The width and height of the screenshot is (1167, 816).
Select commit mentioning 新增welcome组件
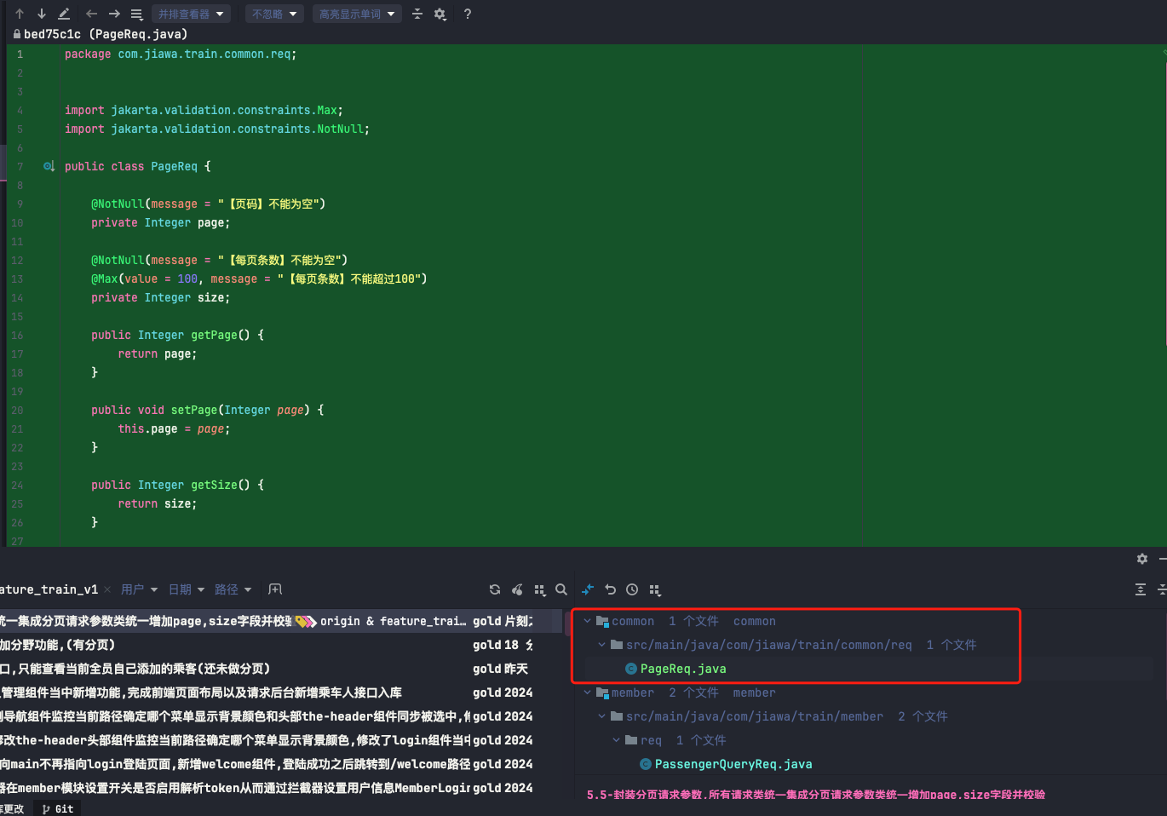(281, 764)
